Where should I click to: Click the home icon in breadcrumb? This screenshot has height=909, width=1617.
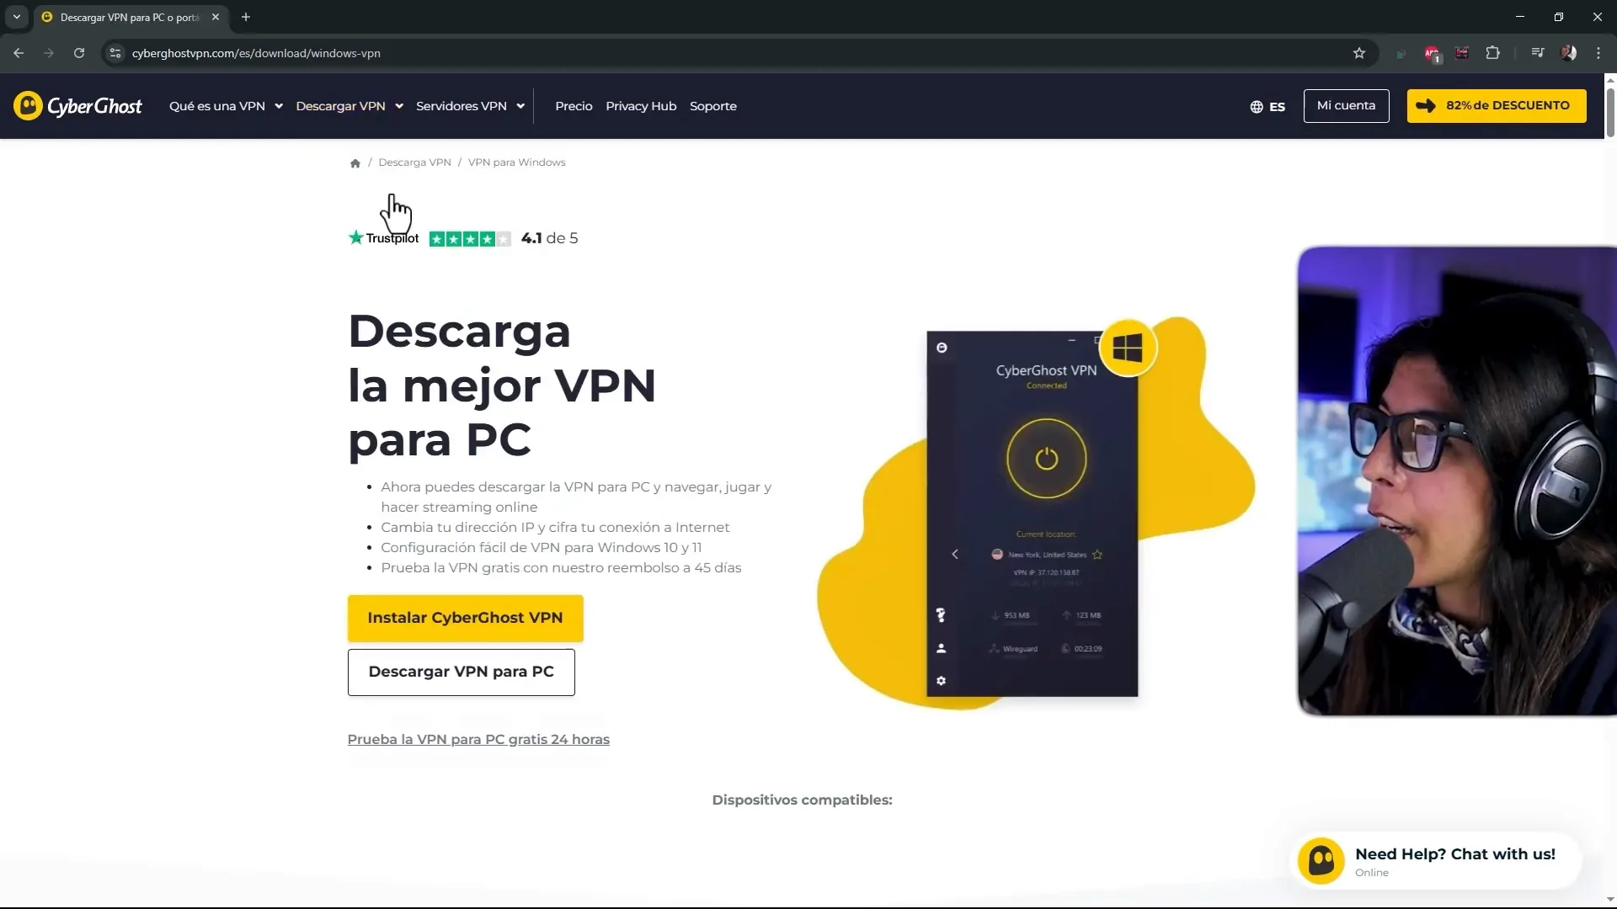pos(355,163)
